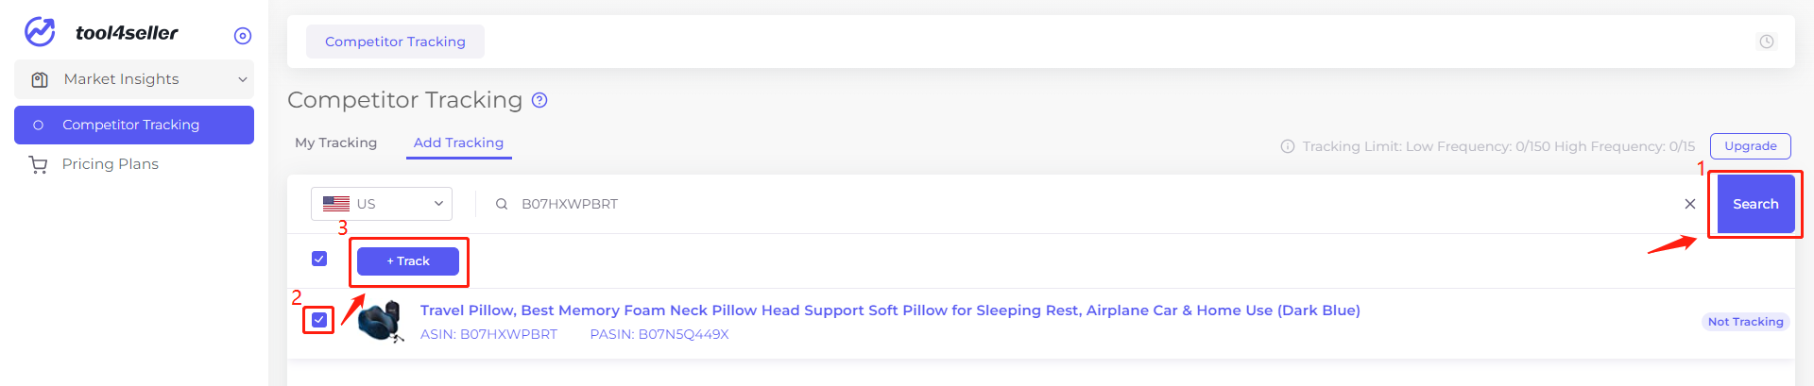Switch to the My Tracking tab
Viewport: 1814px width, 386px height.
point(335,143)
